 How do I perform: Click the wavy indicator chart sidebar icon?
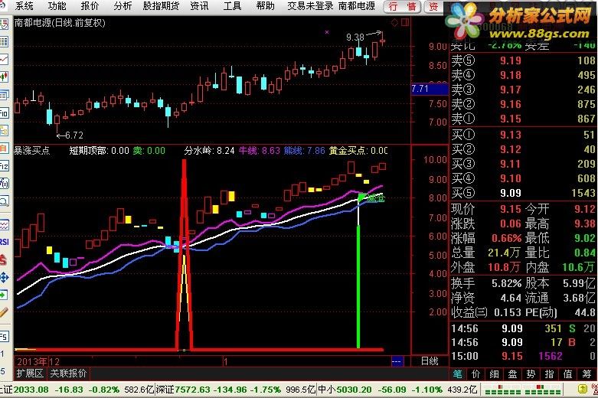click(4, 225)
